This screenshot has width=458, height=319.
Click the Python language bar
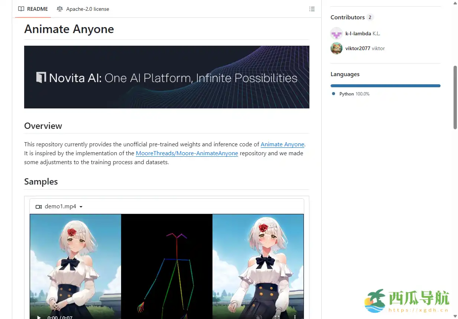click(x=385, y=86)
